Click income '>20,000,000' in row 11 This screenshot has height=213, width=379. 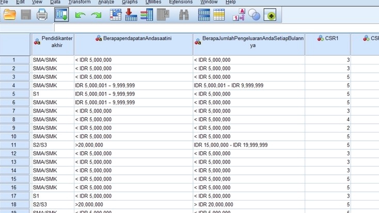(133, 145)
